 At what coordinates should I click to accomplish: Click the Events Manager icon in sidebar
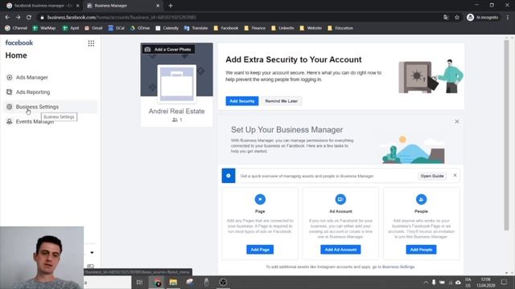point(10,121)
